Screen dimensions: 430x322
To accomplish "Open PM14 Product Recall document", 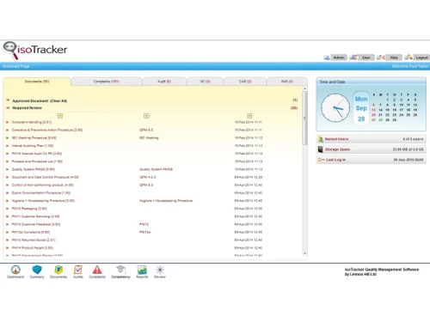I will [x=33, y=248].
